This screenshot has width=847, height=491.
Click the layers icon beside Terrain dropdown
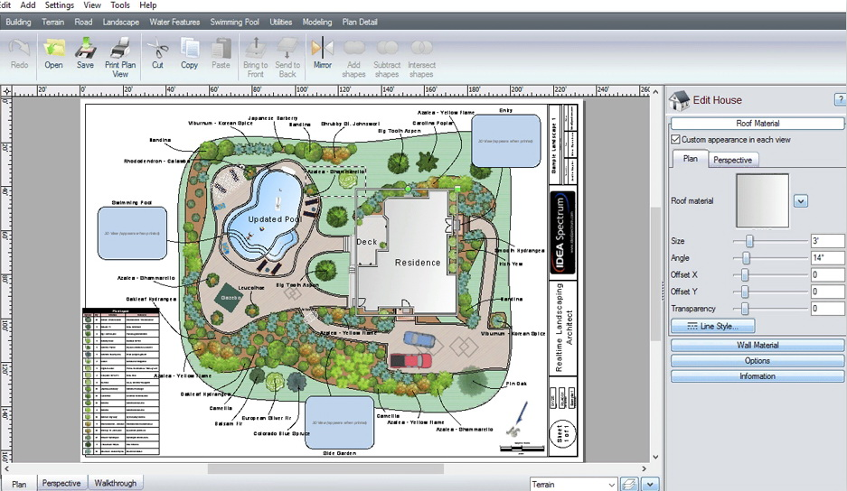(x=630, y=485)
